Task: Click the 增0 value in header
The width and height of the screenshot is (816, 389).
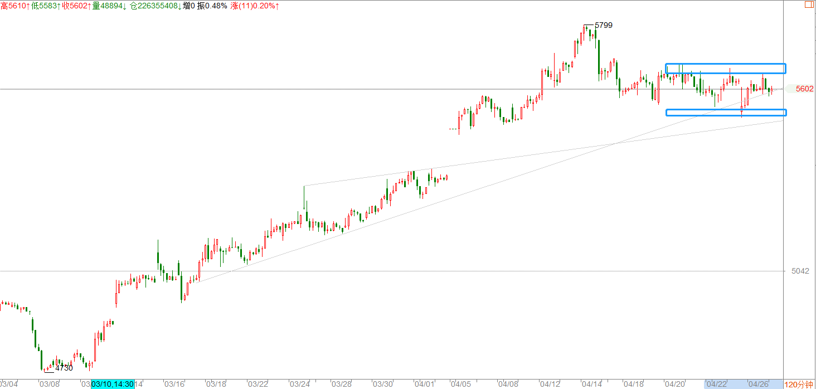Action: pyautogui.click(x=188, y=5)
